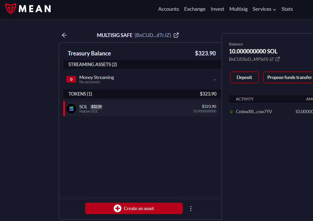The image size is (313, 221).
Task: Click the 10.000000000 SOL balance value
Action: [253, 51]
